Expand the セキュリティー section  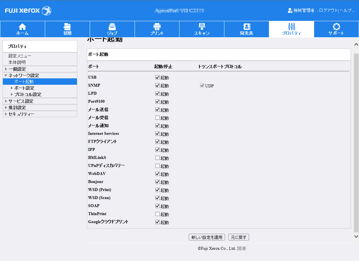[6, 114]
